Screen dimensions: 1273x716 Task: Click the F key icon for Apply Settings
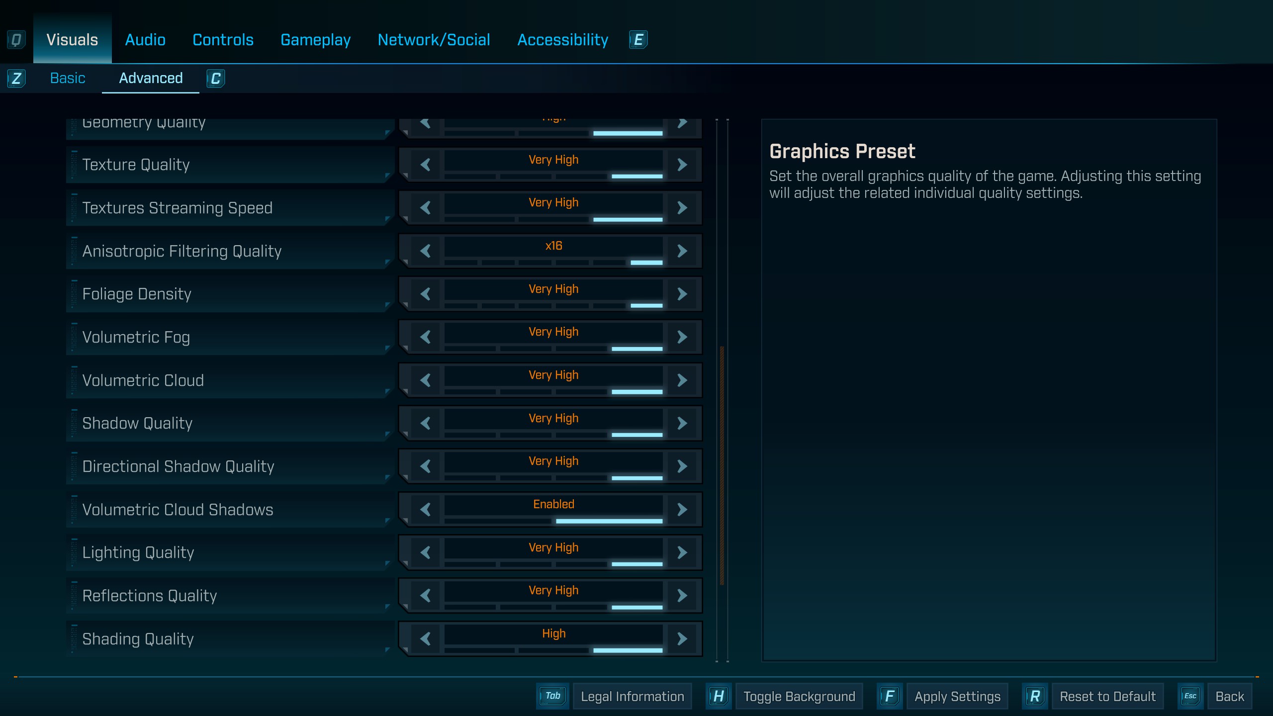click(889, 696)
